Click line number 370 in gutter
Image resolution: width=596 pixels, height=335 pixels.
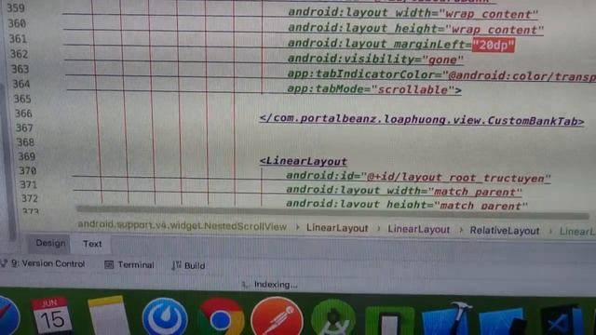28,171
